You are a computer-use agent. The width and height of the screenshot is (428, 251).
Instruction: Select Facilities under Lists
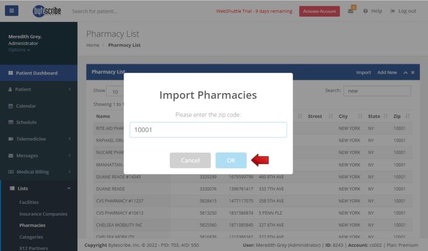point(29,202)
